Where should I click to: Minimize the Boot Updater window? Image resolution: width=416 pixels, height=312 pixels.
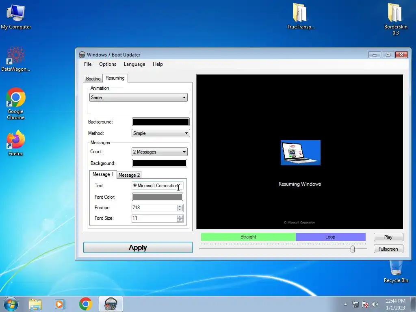point(375,55)
